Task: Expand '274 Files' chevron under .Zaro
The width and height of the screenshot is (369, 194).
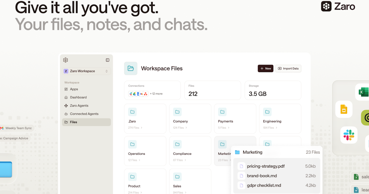Action: (141, 128)
